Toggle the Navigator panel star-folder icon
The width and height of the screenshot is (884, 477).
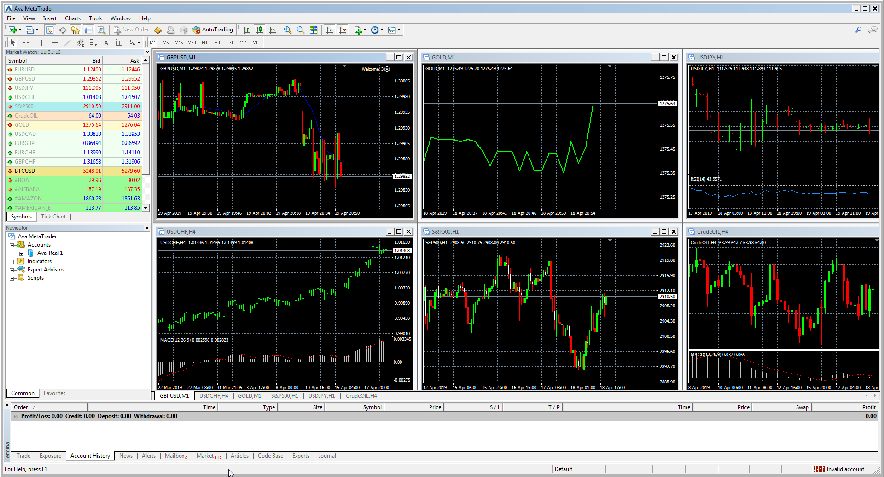pyautogui.click(x=76, y=30)
